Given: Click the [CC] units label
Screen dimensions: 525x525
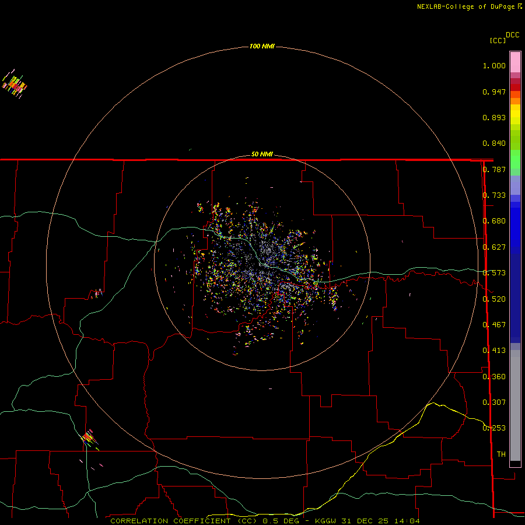Looking at the screenshot, I should 498,40.
